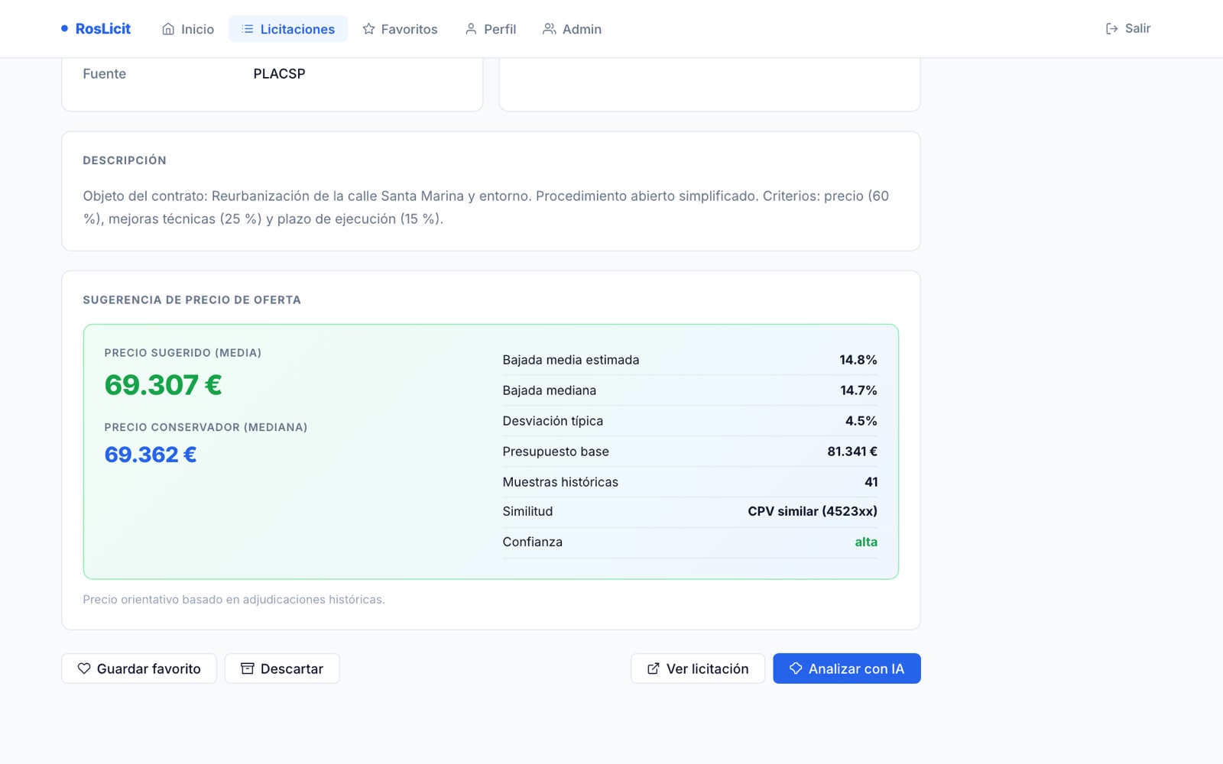Click the RosLicit logo link
The height and width of the screenshot is (764, 1223).
pyautogui.click(x=96, y=28)
